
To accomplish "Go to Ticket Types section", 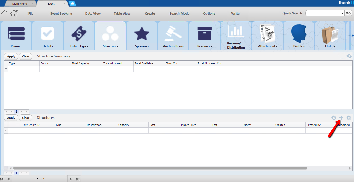I will [x=79, y=36].
